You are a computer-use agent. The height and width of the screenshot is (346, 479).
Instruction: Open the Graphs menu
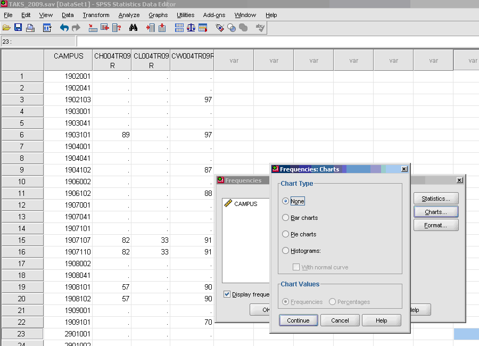coord(158,15)
